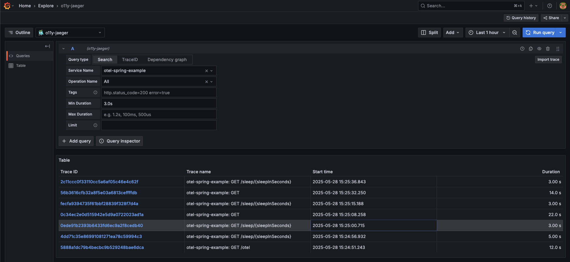The height and width of the screenshot is (262, 570).
Task: Click the Limit info icon
Action: click(x=95, y=125)
